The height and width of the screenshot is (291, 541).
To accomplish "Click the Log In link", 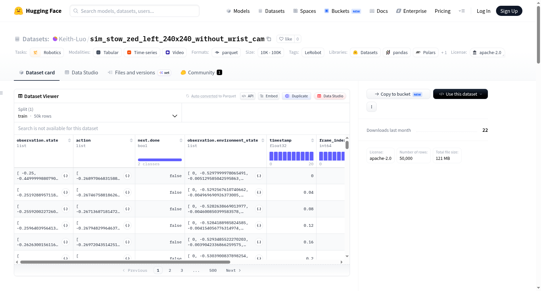I will click(484, 11).
